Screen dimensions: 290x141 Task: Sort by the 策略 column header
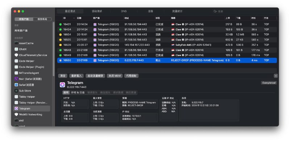point(173,18)
